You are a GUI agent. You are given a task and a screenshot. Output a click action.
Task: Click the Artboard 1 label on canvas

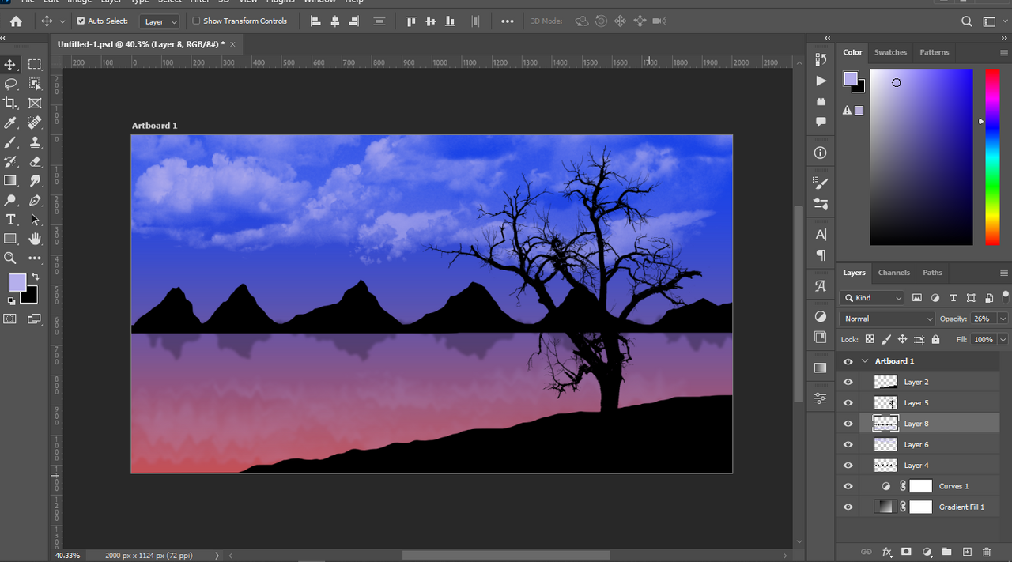pos(154,126)
